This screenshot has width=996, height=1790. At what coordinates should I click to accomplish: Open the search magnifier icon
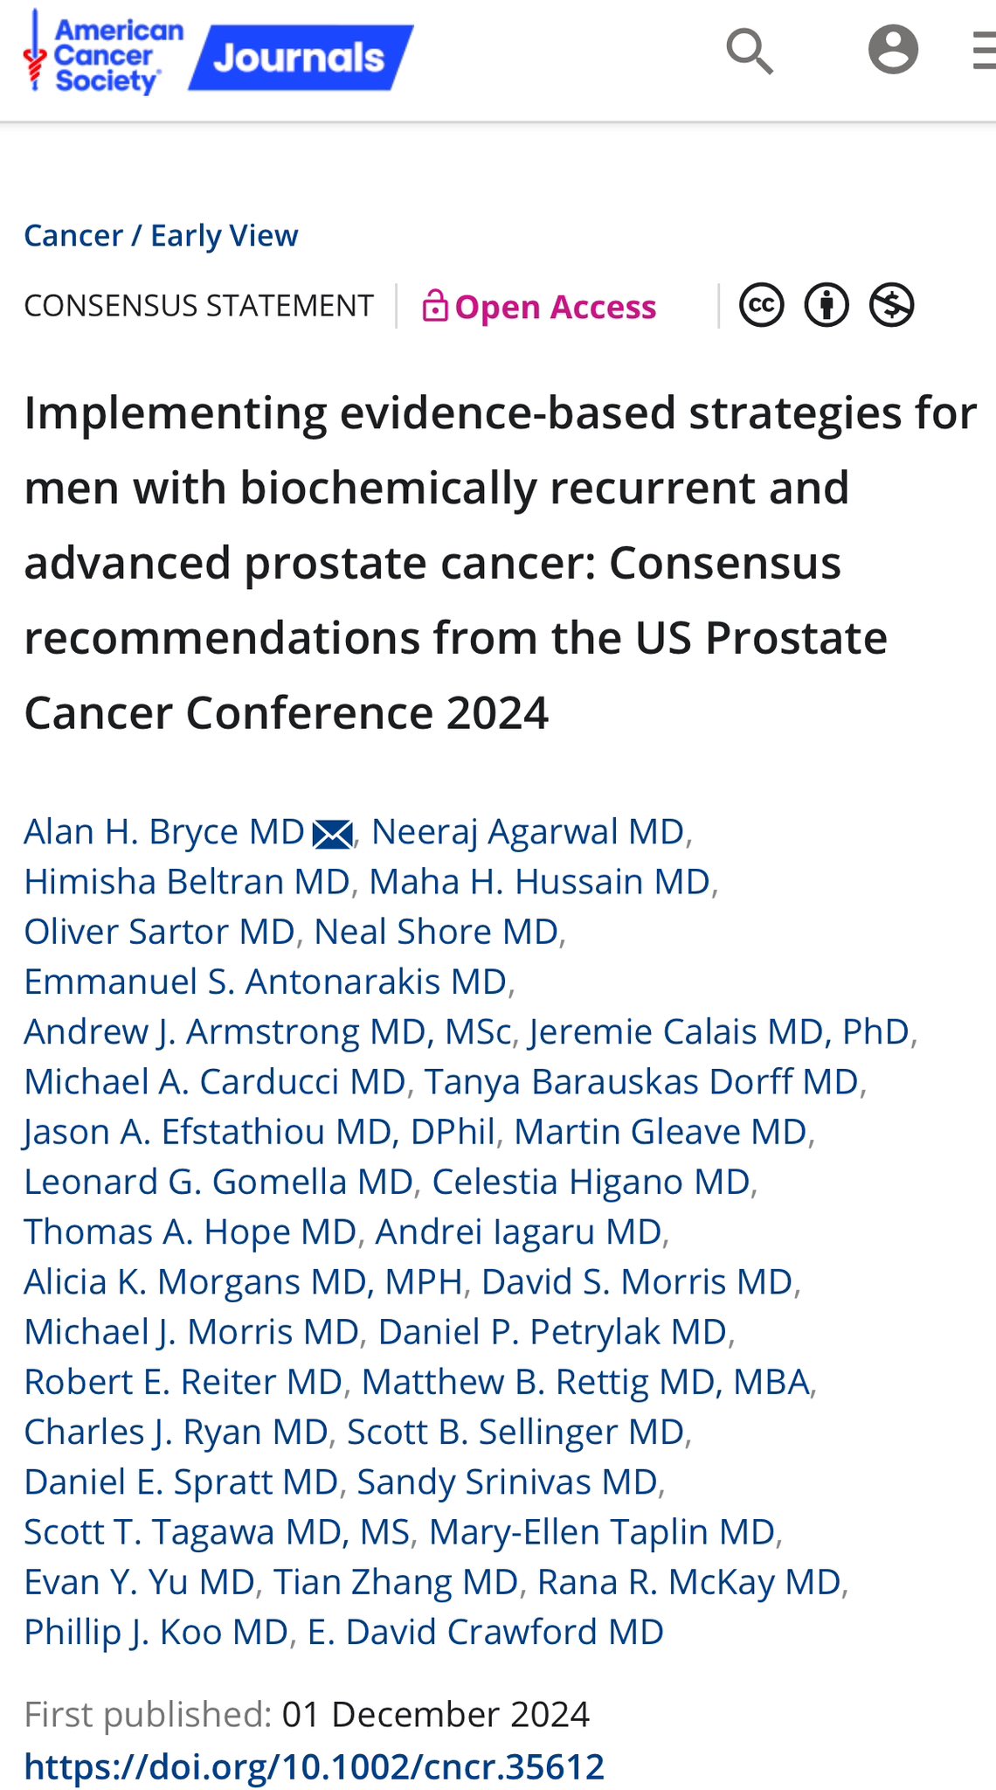pos(750,51)
